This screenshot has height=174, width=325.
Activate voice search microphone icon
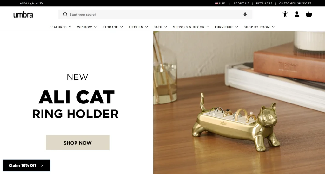coord(245,15)
